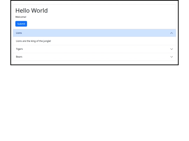The image size is (189, 141).
Task: Click the word Hello in the heading
Action: pyautogui.click(x=22, y=10)
